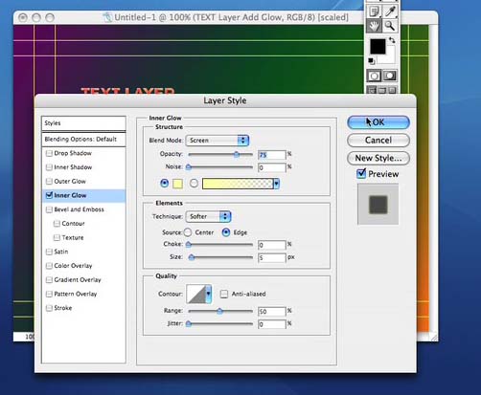
Task: Select the Zoom magnifier tool
Action: click(390, 26)
